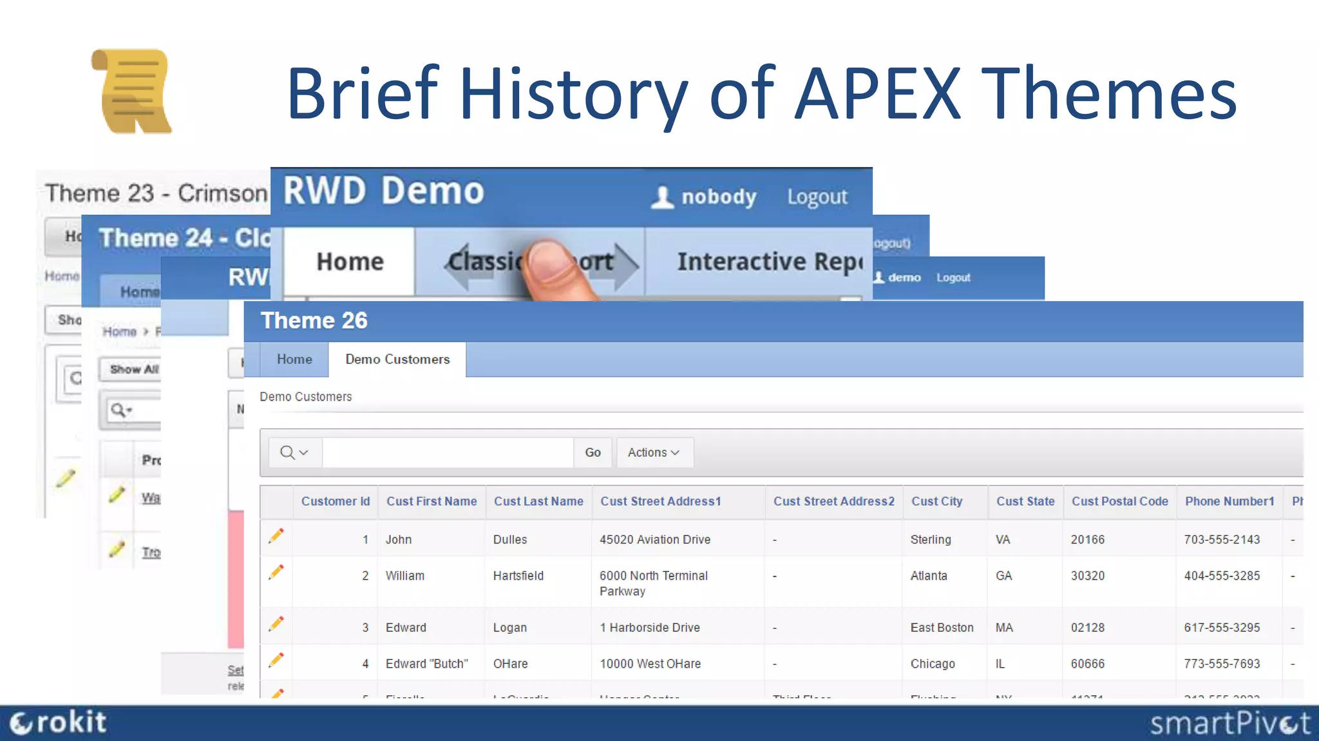Click the search text field in Theme 26 report

click(448, 453)
